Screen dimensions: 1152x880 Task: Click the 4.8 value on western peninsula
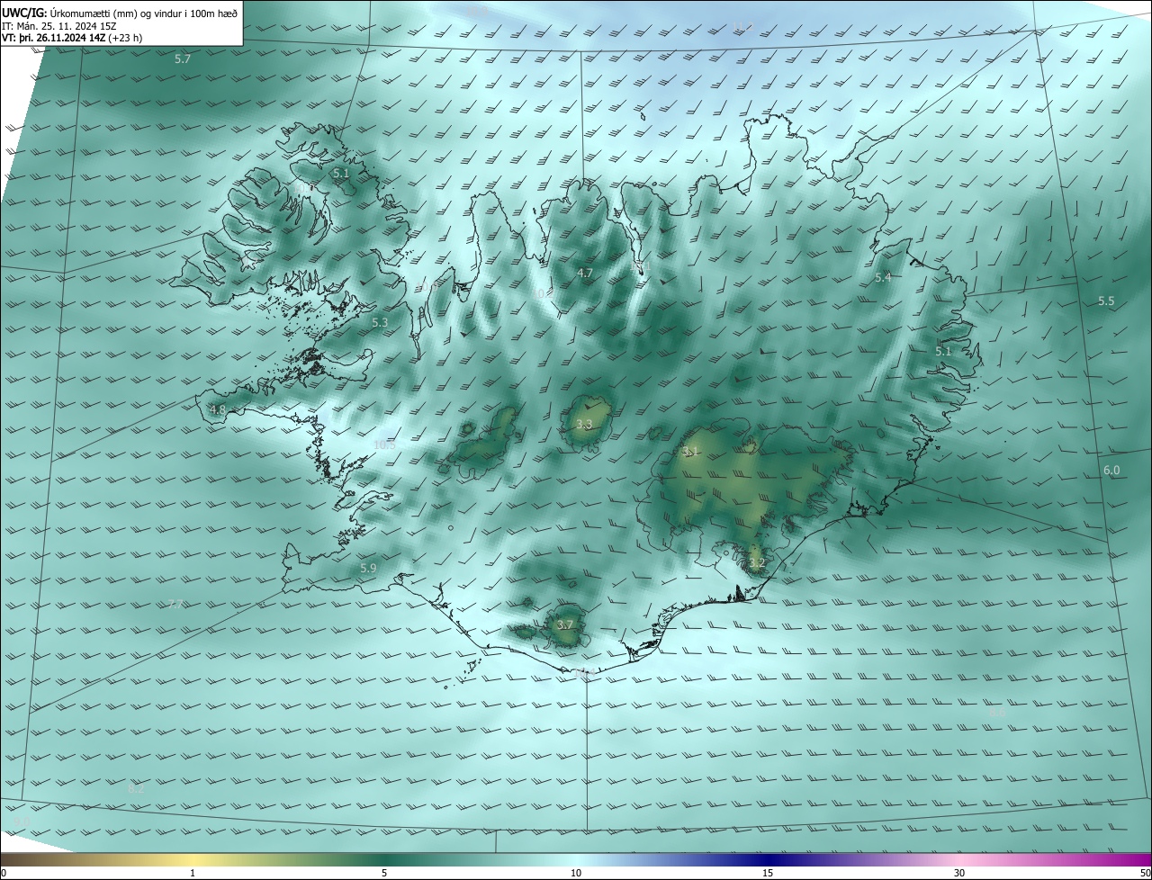[x=218, y=410]
